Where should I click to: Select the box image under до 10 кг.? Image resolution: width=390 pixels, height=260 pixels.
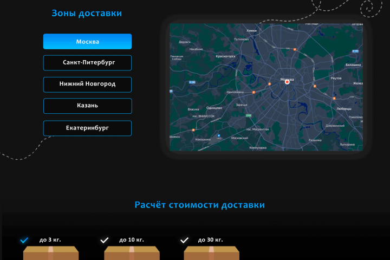click(x=132, y=253)
